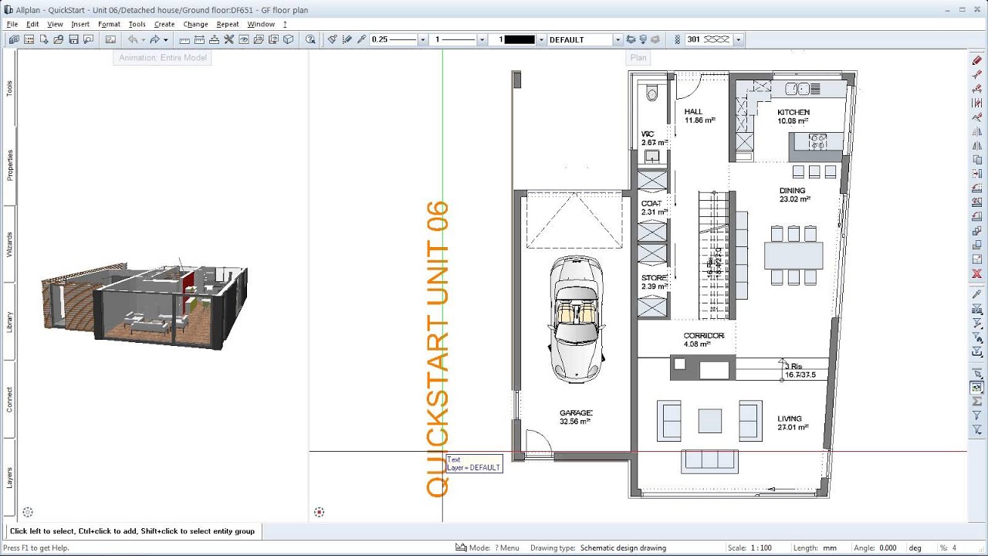Open the Change menu
The width and height of the screenshot is (988, 556).
coord(195,24)
